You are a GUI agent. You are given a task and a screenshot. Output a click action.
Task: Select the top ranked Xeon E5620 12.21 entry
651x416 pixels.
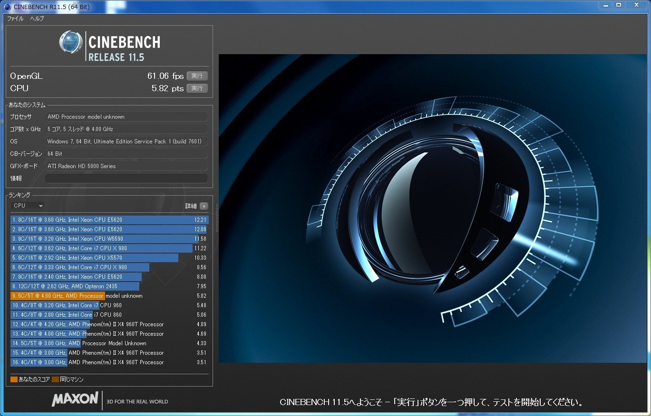108,220
